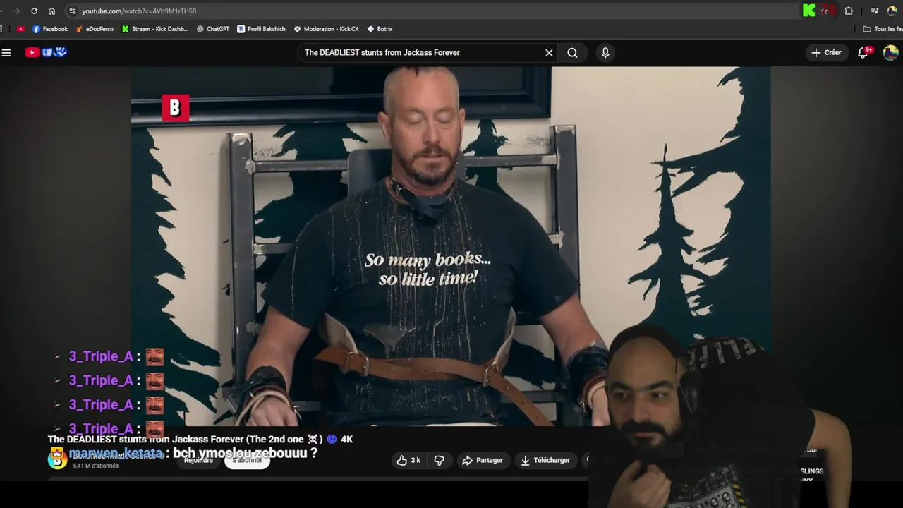
Task: Open Stream - Kick Dashboard bookmark
Action: pyautogui.click(x=155, y=29)
